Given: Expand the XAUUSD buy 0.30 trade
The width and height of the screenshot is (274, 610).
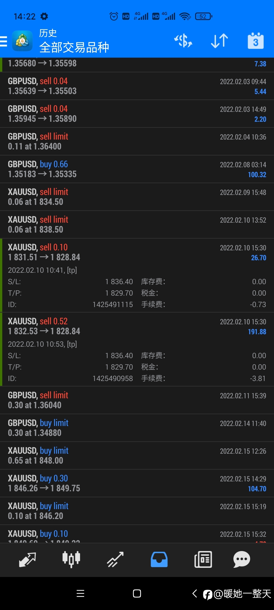Looking at the screenshot, I should (x=137, y=483).
